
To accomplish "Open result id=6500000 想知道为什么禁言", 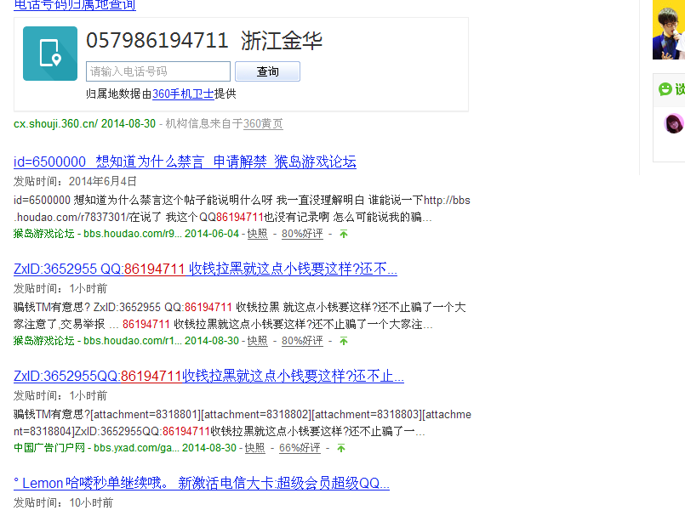I will point(185,162).
